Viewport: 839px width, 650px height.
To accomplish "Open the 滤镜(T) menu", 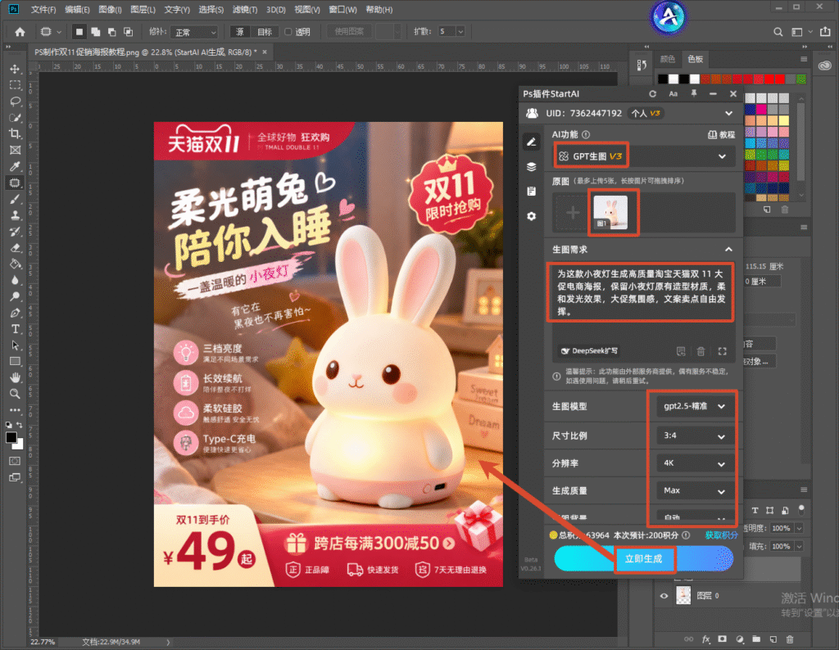I will click(245, 10).
